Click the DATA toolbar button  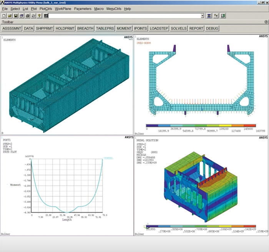click(x=28, y=28)
